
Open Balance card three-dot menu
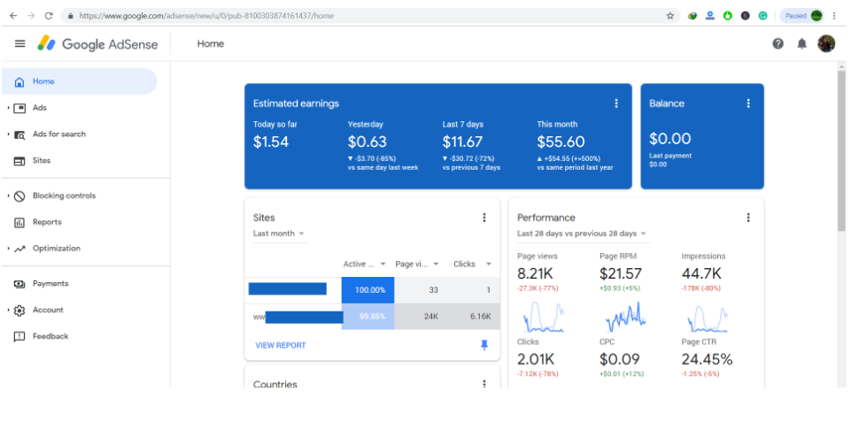pyautogui.click(x=748, y=103)
